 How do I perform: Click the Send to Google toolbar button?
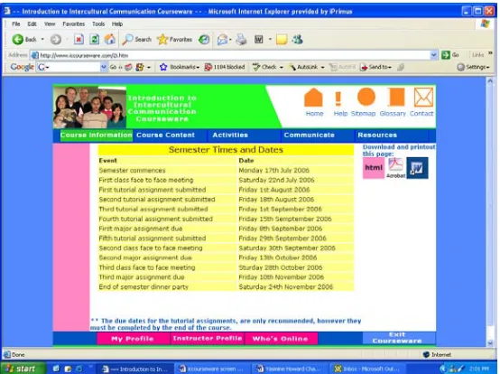pos(374,67)
